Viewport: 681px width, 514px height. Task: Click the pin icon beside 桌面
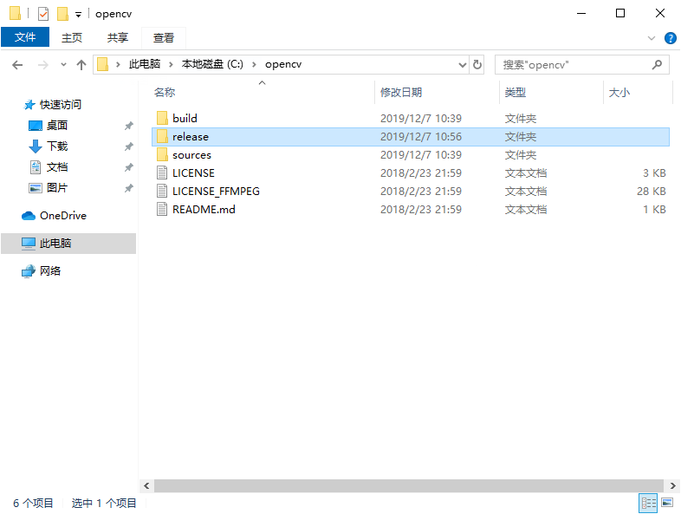pos(128,126)
